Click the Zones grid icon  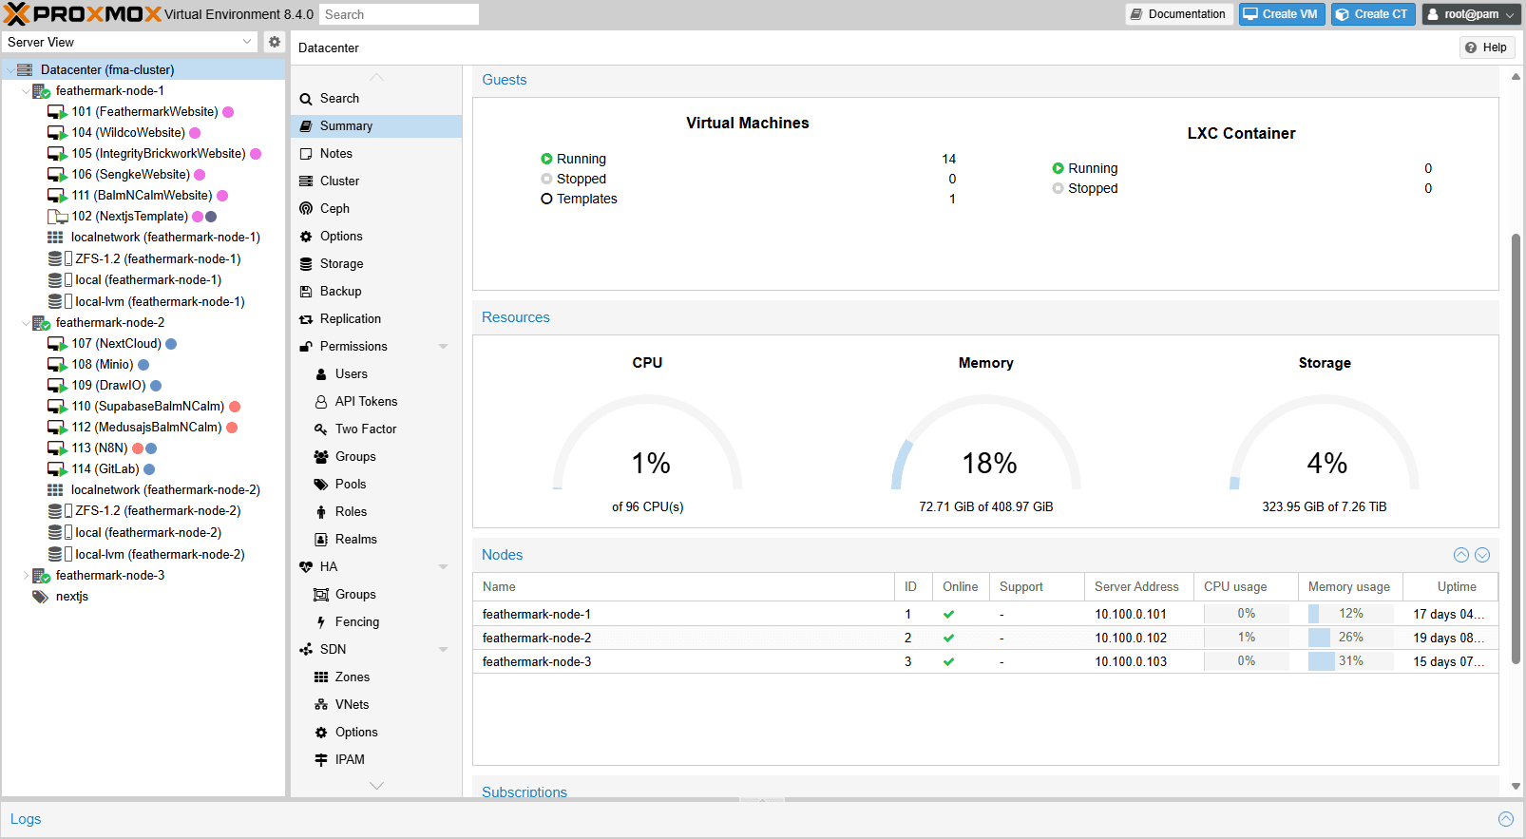click(321, 677)
